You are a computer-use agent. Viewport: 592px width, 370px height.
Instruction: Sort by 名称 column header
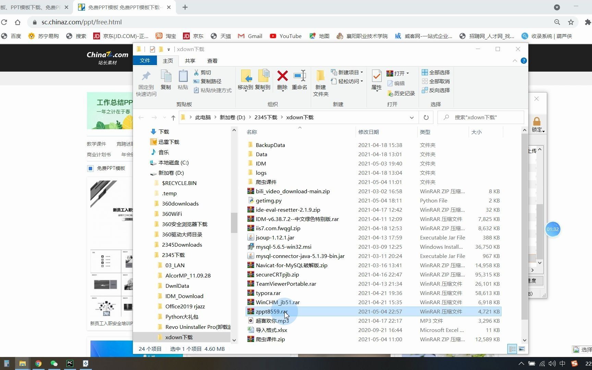point(252,132)
